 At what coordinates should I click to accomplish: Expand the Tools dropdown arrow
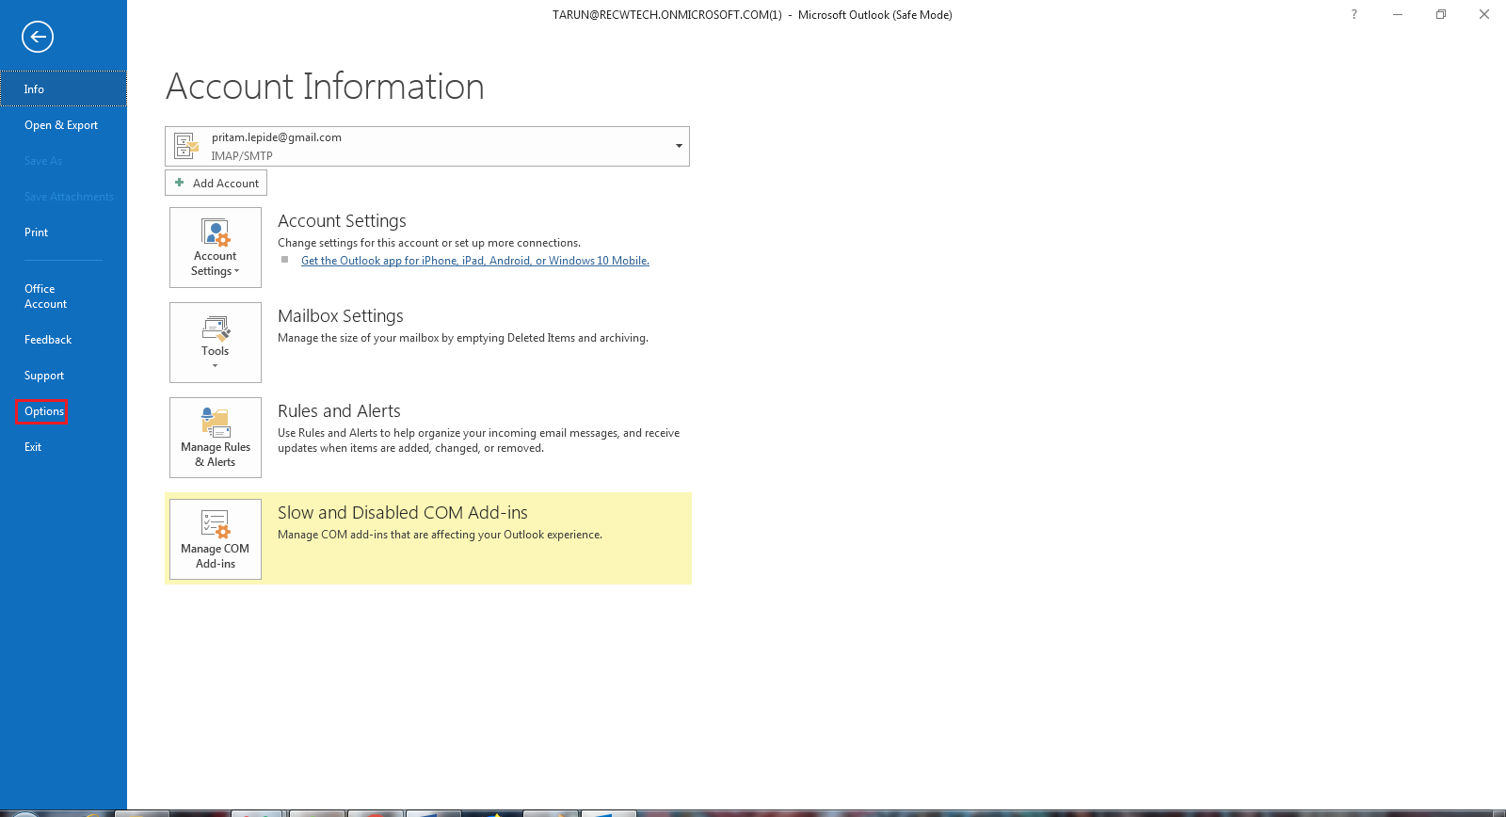point(216,366)
